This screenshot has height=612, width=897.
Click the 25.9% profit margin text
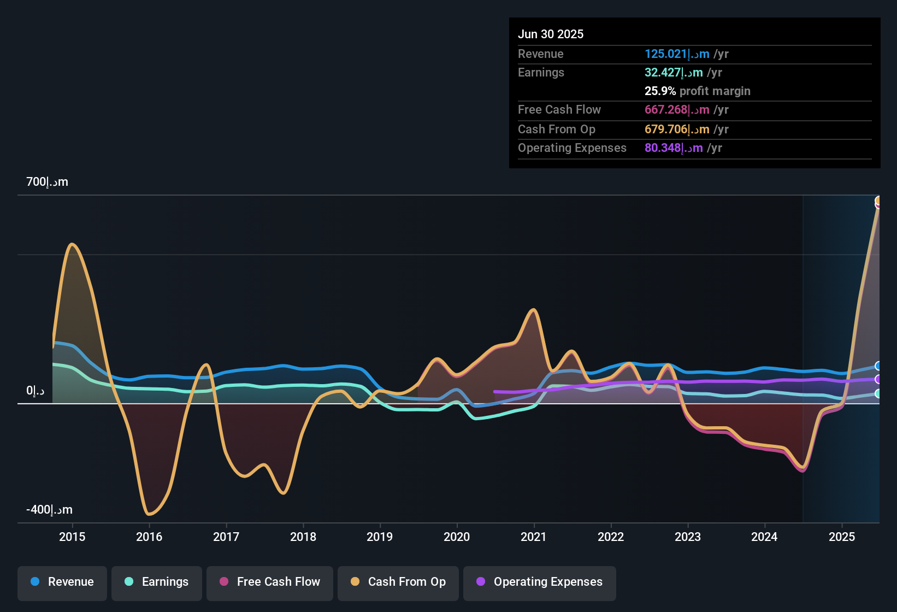click(697, 91)
